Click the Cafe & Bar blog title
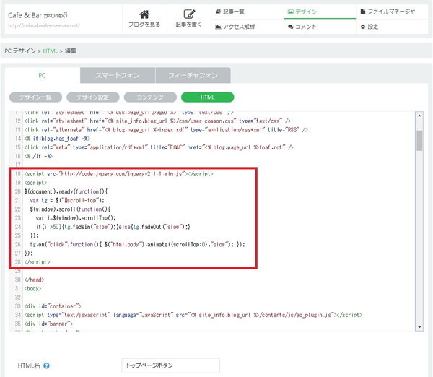Image resolution: width=433 pixels, height=377 pixels. pos(38,15)
